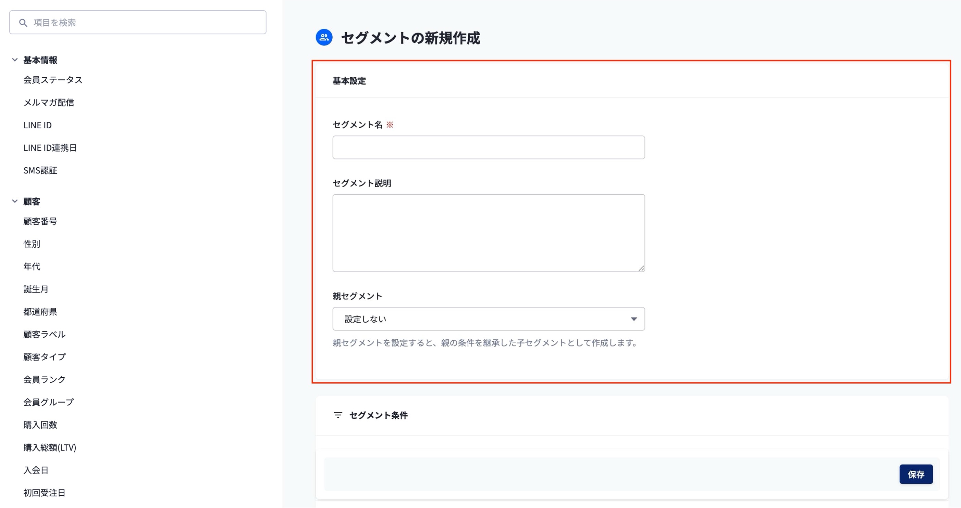
Task: Focus the セグメント名 input field
Action: click(x=488, y=147)
